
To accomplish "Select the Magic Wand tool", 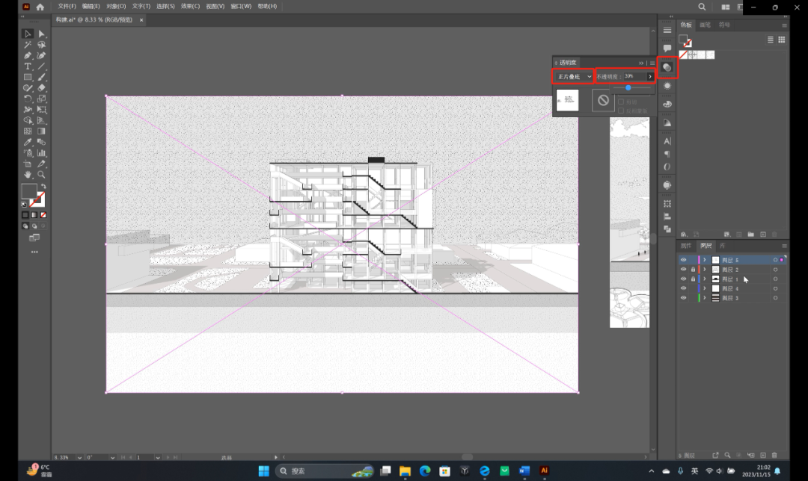I will tap(28, 45).
